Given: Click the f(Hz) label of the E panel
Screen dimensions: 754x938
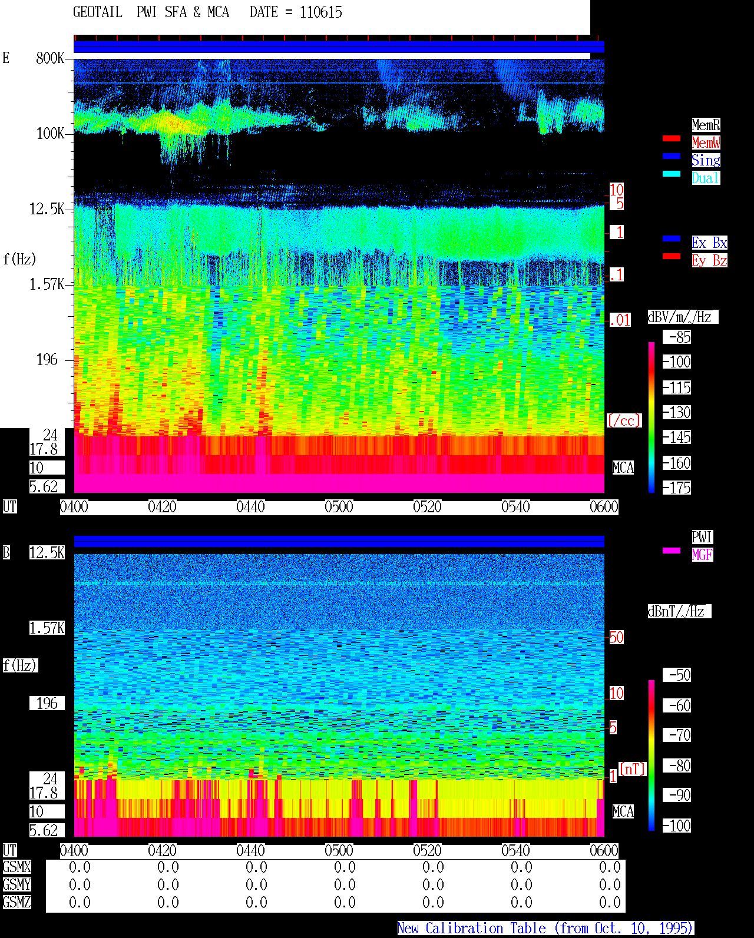Looking at the screenshot, I should coord(19,259).
